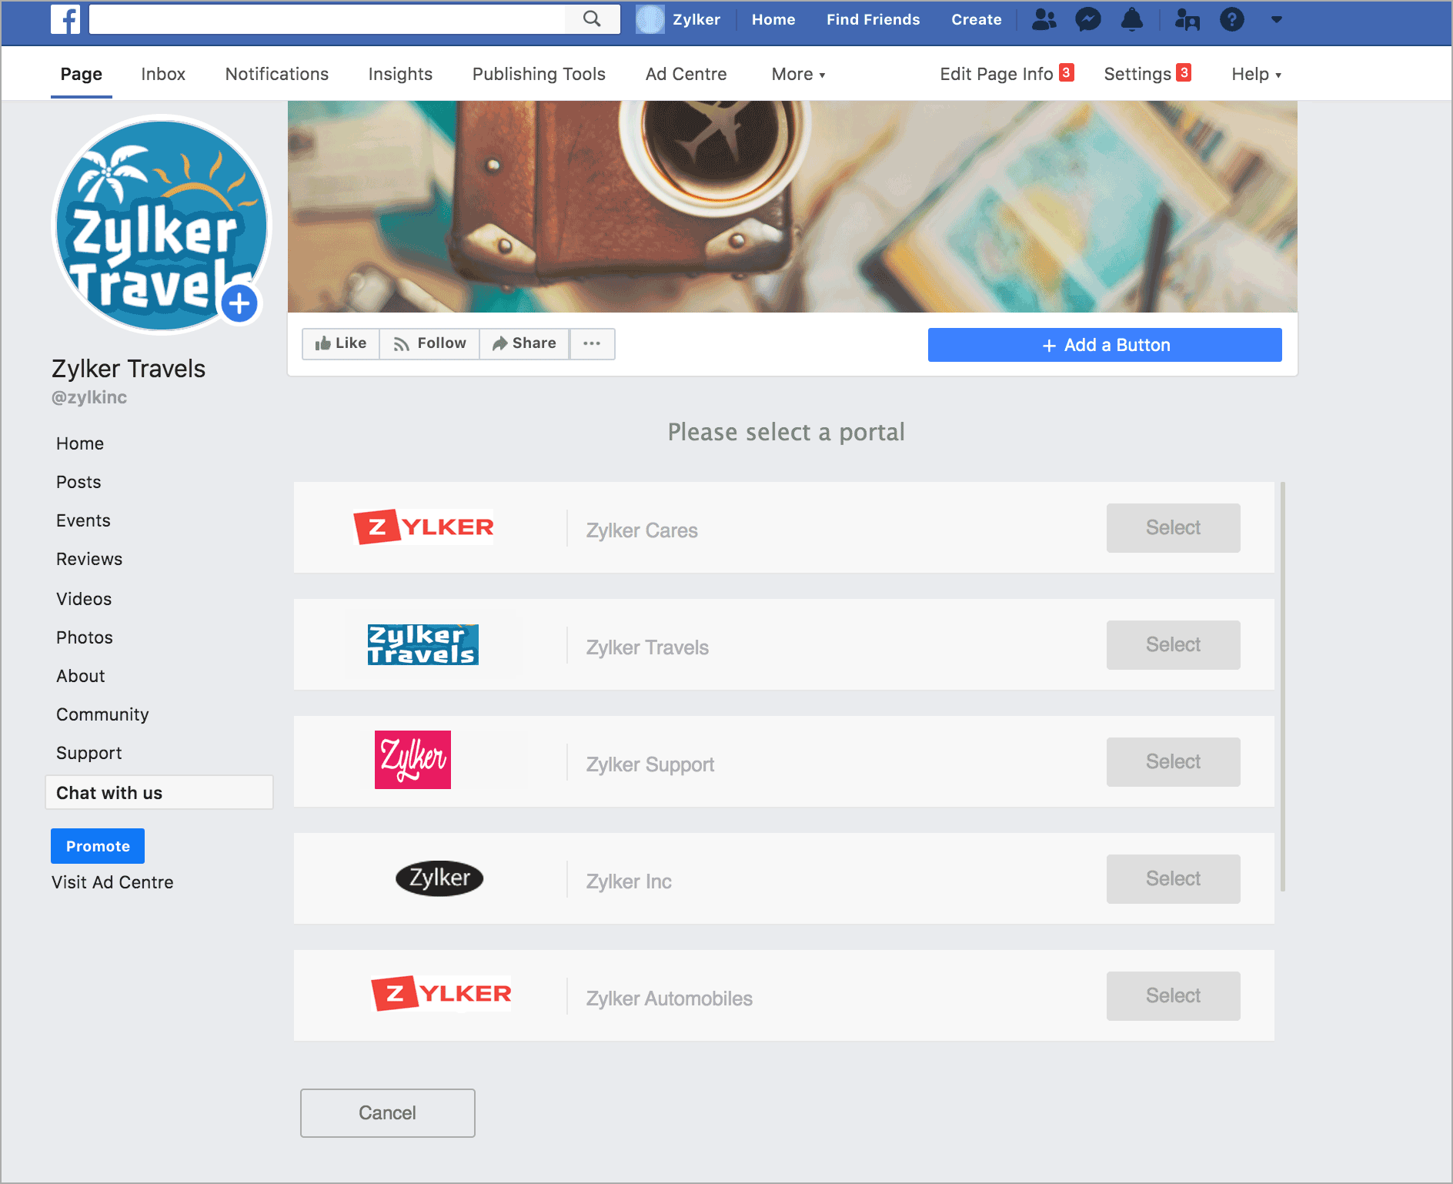Screen dimensions: 1453x1184
Task: Click the search magnifier icon
Action: coord(592,19)
